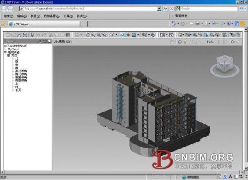Click the Print icon in DWF Viewer toolbar
The width and height of the screenshot is (248, 180).
(x=25, y=35)
